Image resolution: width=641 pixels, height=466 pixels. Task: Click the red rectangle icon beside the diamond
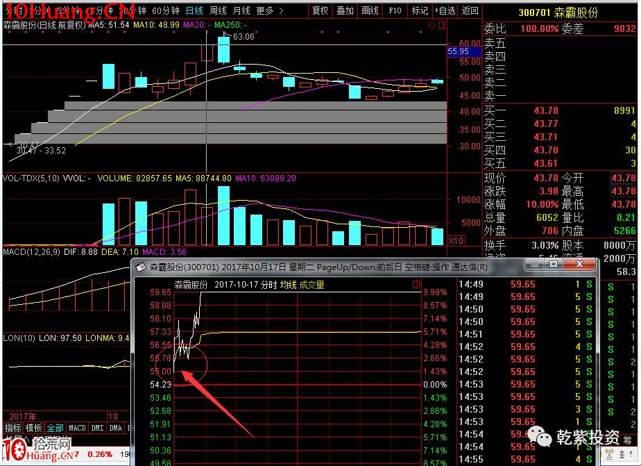442,26
